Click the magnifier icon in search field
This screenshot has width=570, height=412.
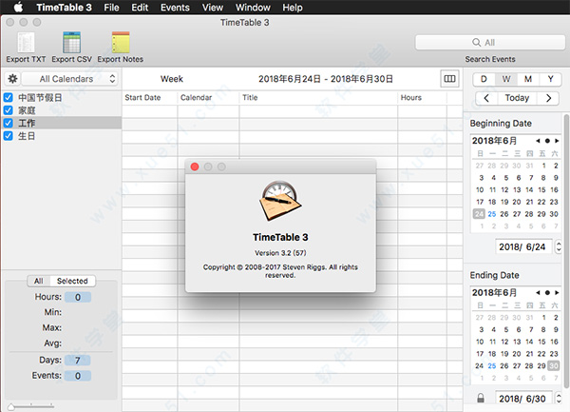[x=476, y=42]
